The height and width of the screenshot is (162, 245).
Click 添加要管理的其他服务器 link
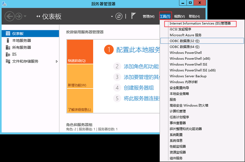142,77
